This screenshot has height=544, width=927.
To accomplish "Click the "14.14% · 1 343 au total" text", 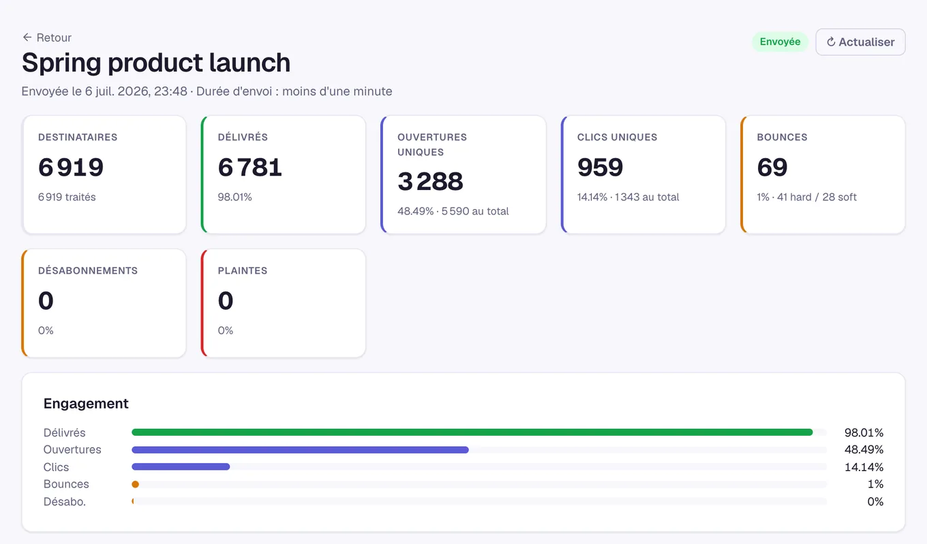I will tap(628, 197).
